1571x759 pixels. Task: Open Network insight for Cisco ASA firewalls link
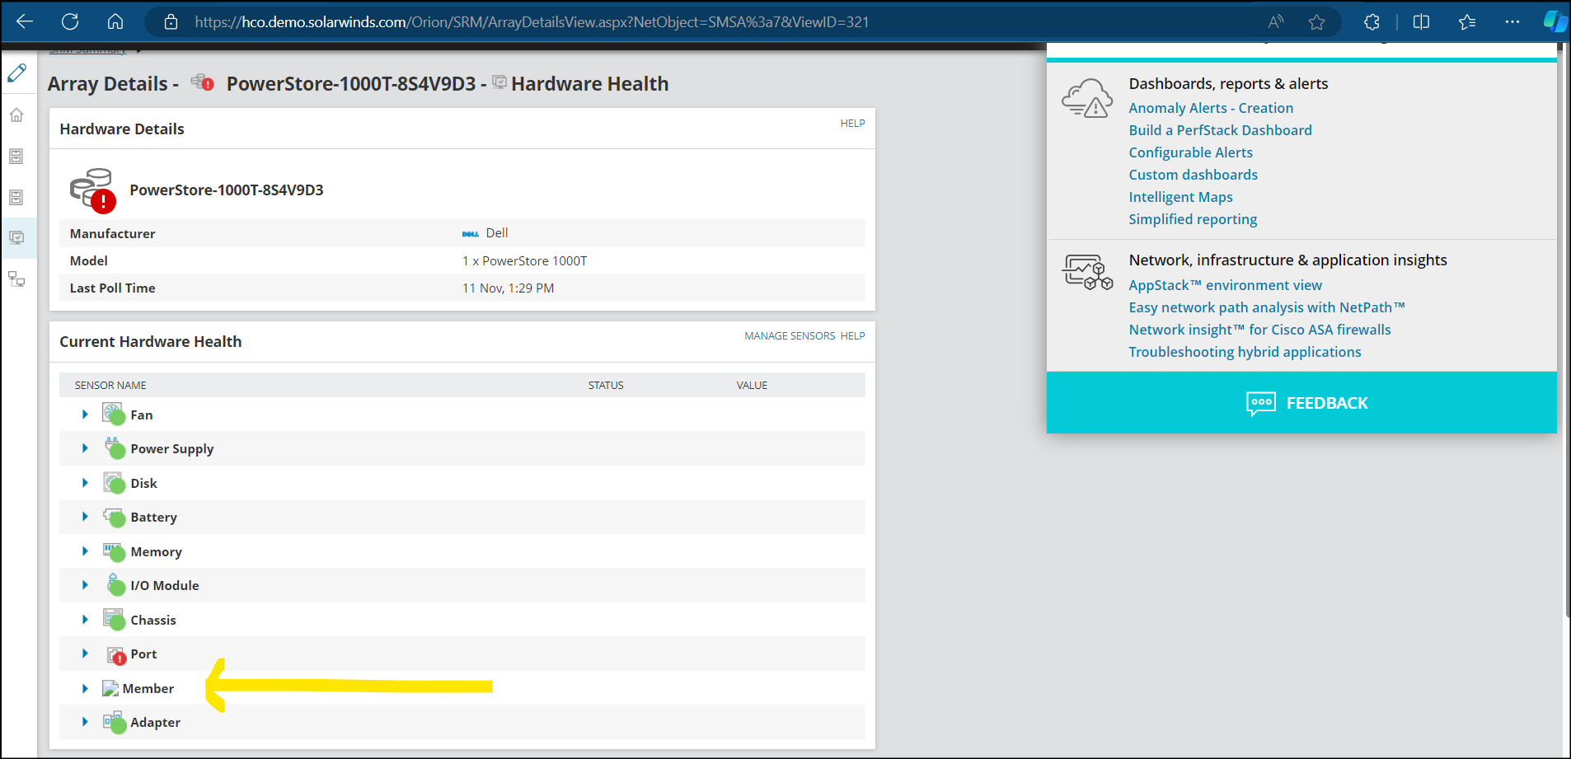1259,330
